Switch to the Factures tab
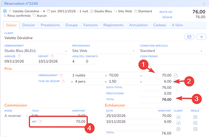Screen dimensions: 209x137 tap(90, 25)
